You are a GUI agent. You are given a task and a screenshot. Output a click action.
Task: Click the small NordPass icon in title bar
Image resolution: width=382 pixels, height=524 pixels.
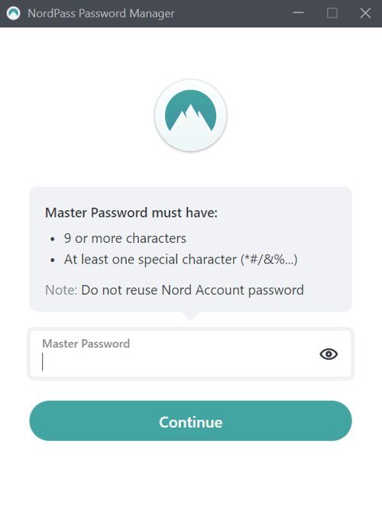(13, 14)
